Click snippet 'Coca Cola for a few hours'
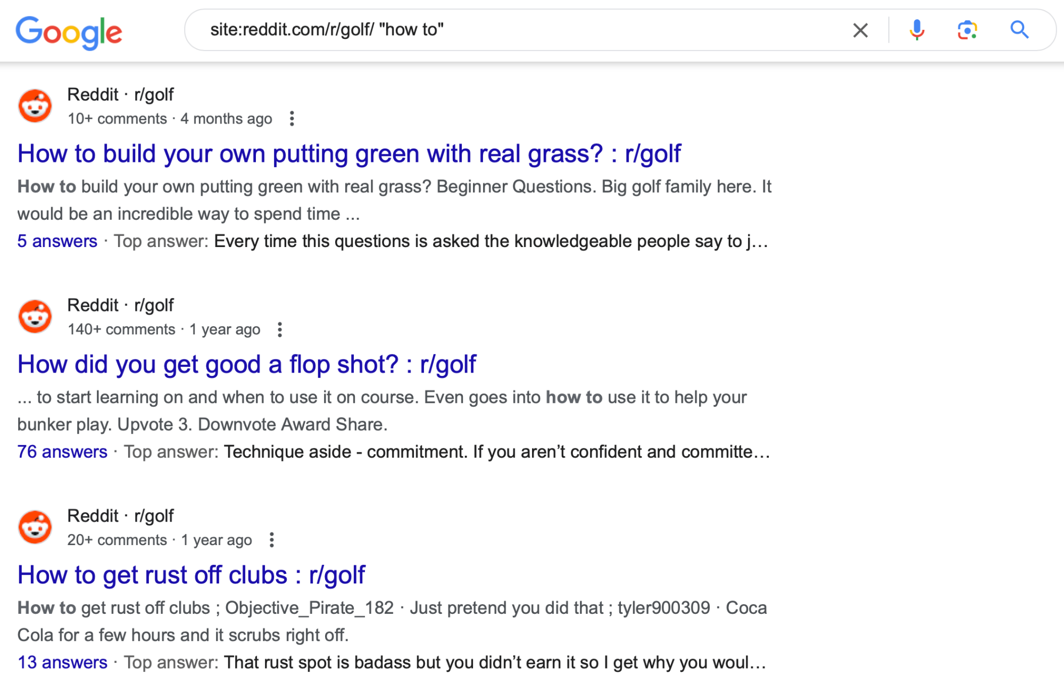Viewport: 1064px width, 683px height. (x=392, y=622)
